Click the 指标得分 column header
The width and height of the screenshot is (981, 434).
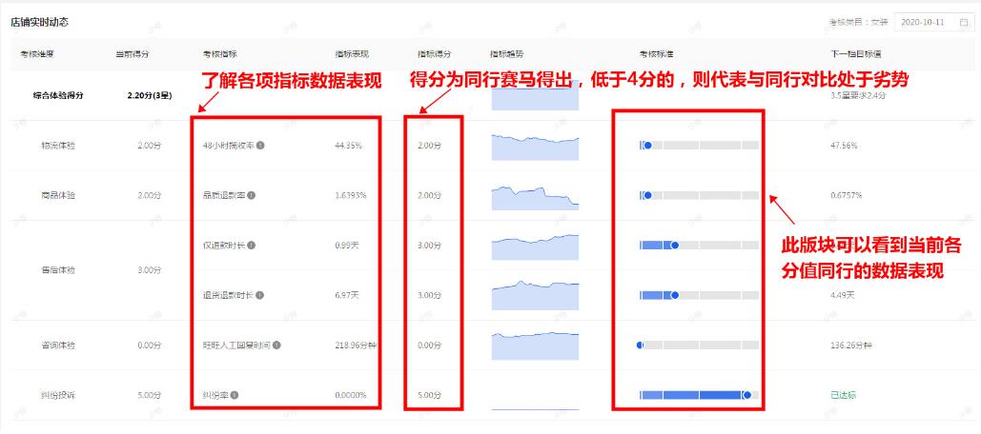[x=433, y=54]
